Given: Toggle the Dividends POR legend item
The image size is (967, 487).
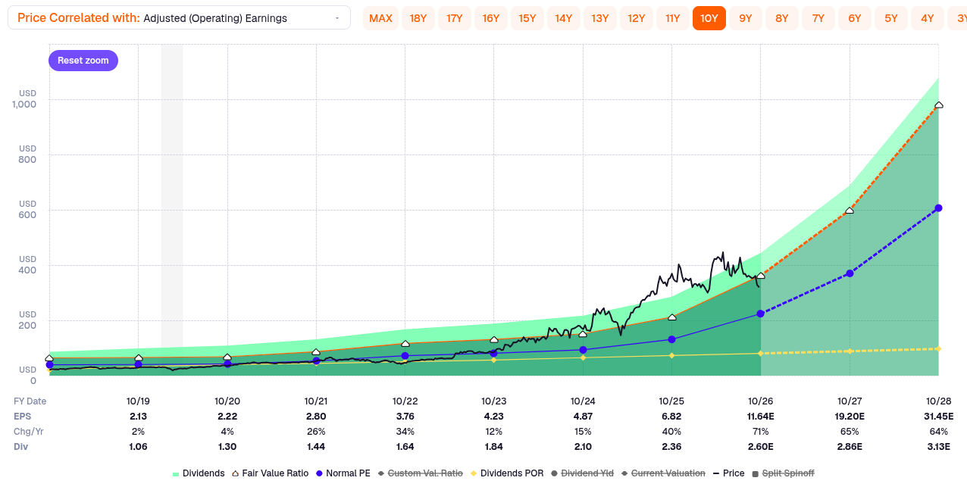Looking at the screenshot, I should click(506, 473).
